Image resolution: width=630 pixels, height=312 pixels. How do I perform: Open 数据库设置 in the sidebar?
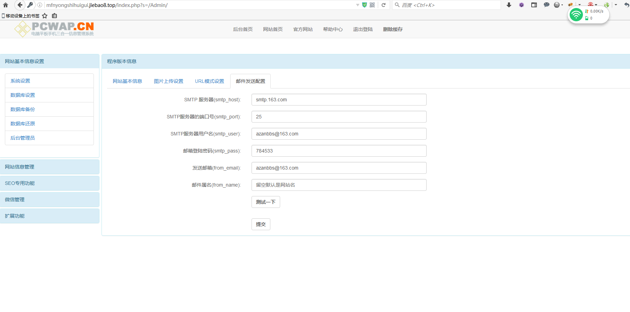tap(49, 95)
